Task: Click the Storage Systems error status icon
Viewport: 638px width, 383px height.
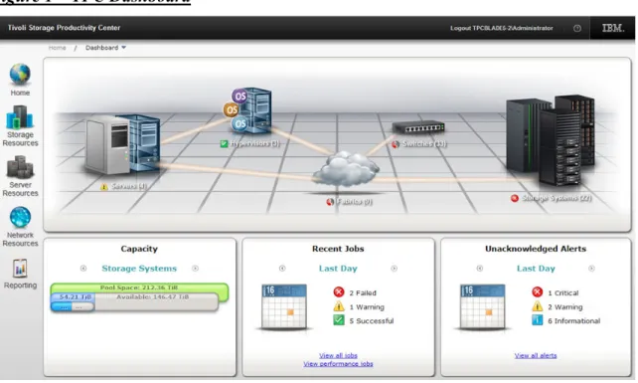Action: pyautogui.click(x=515, y=198)
